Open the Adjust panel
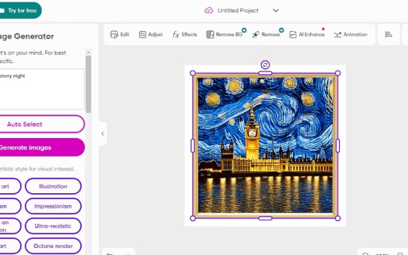The image size is (408, 255). point(150,34)
